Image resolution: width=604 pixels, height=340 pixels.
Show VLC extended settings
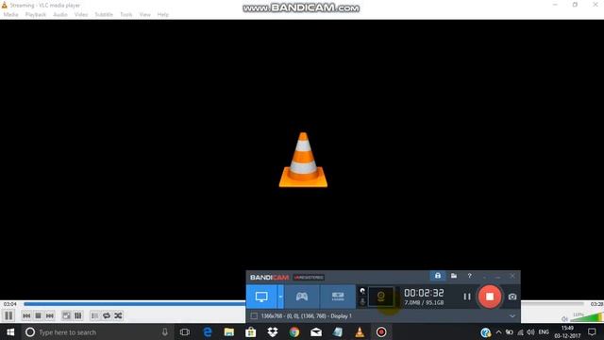tap(77, 315)
